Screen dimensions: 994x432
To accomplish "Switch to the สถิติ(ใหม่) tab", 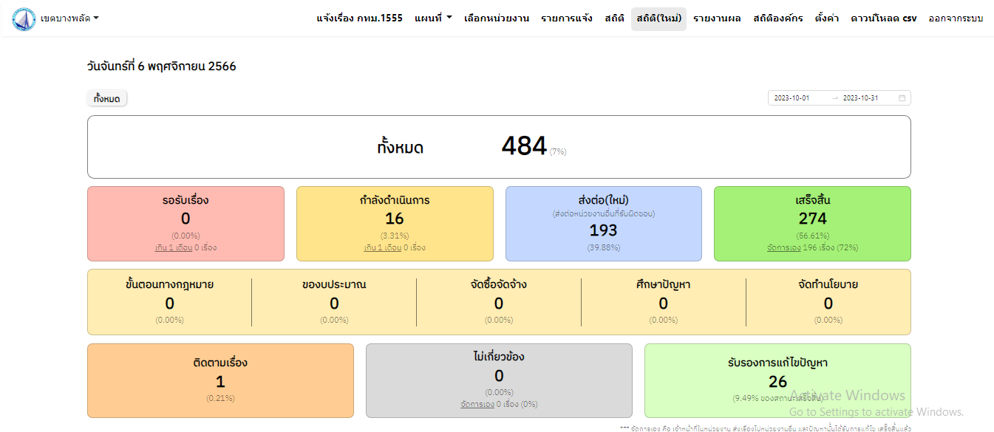I will click(x=658, y=18).
